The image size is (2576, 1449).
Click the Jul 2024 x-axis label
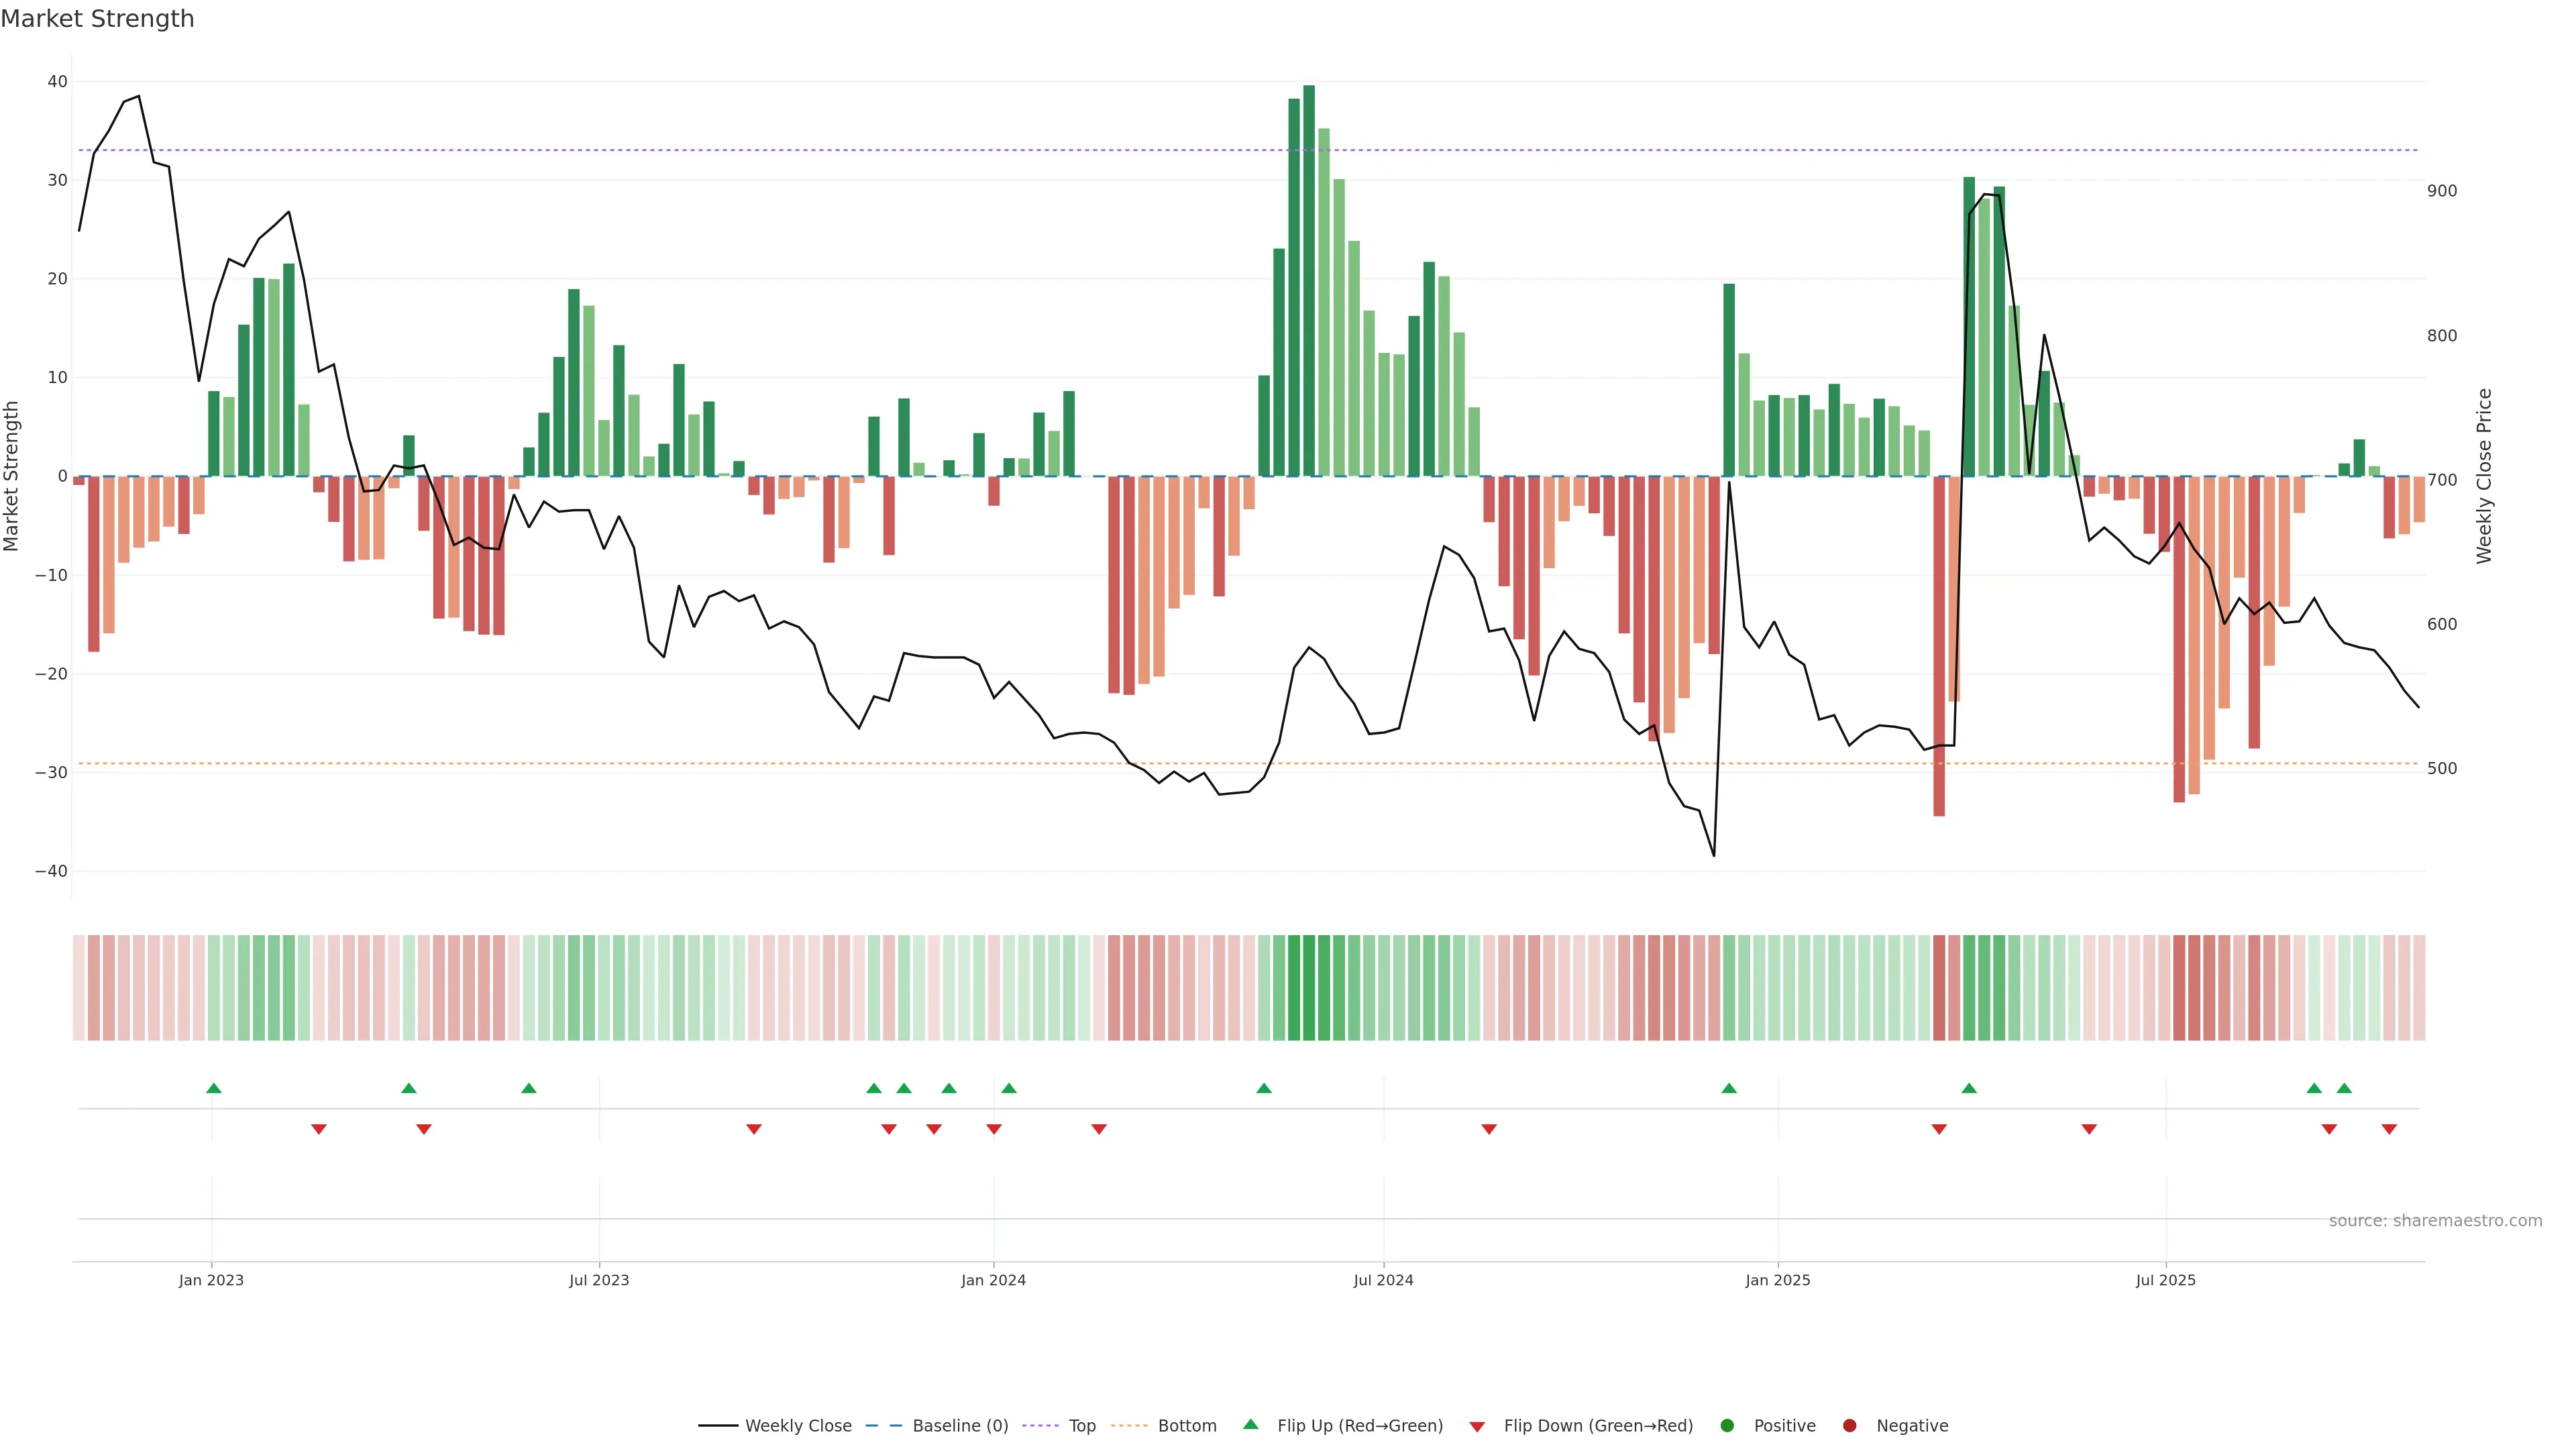pyautogui.click(x=1383, y=1280)
